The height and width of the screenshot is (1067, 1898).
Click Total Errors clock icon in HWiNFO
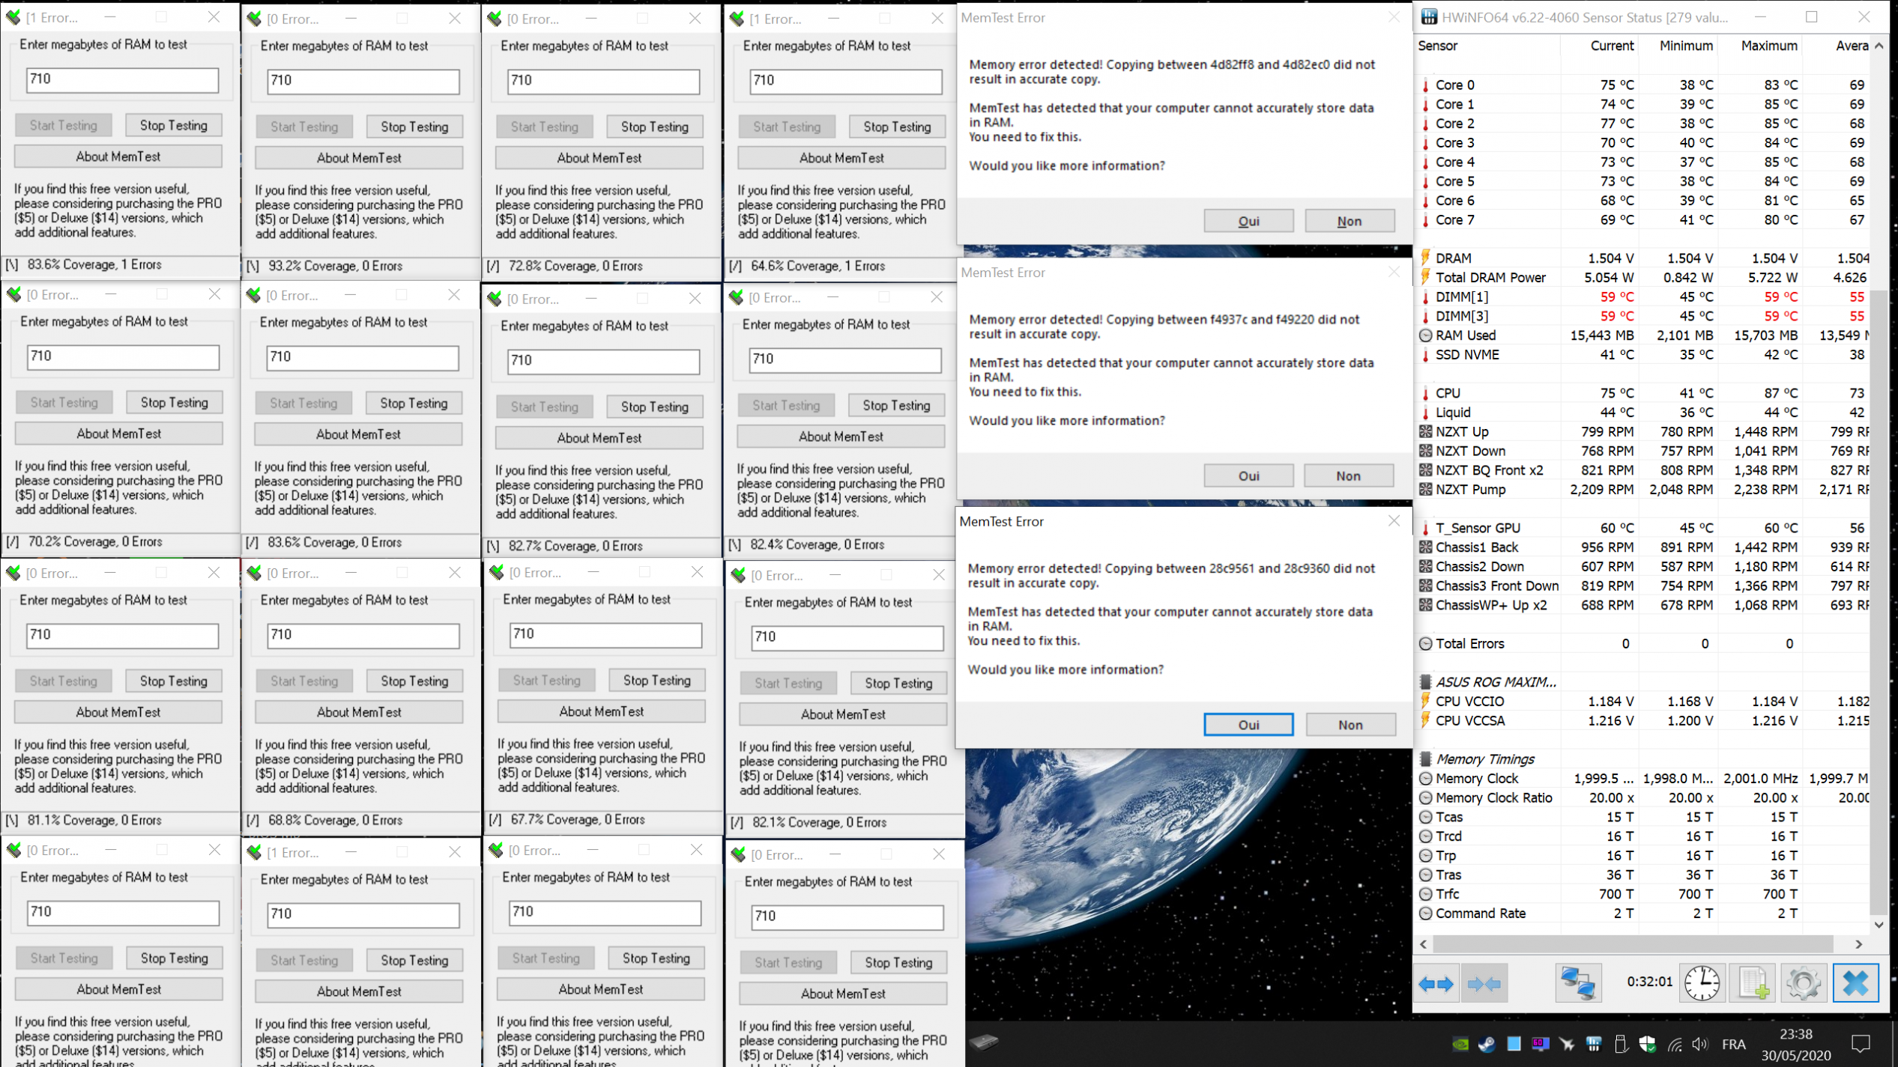(1426, 643)
